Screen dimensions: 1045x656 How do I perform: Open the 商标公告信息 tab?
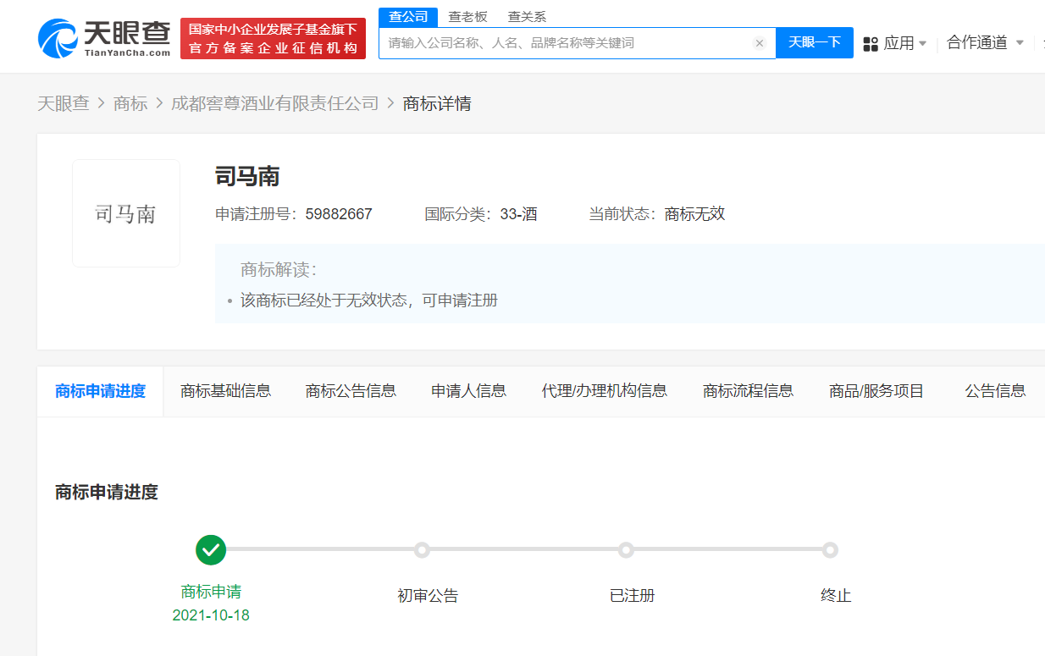(x=351, y=391)
